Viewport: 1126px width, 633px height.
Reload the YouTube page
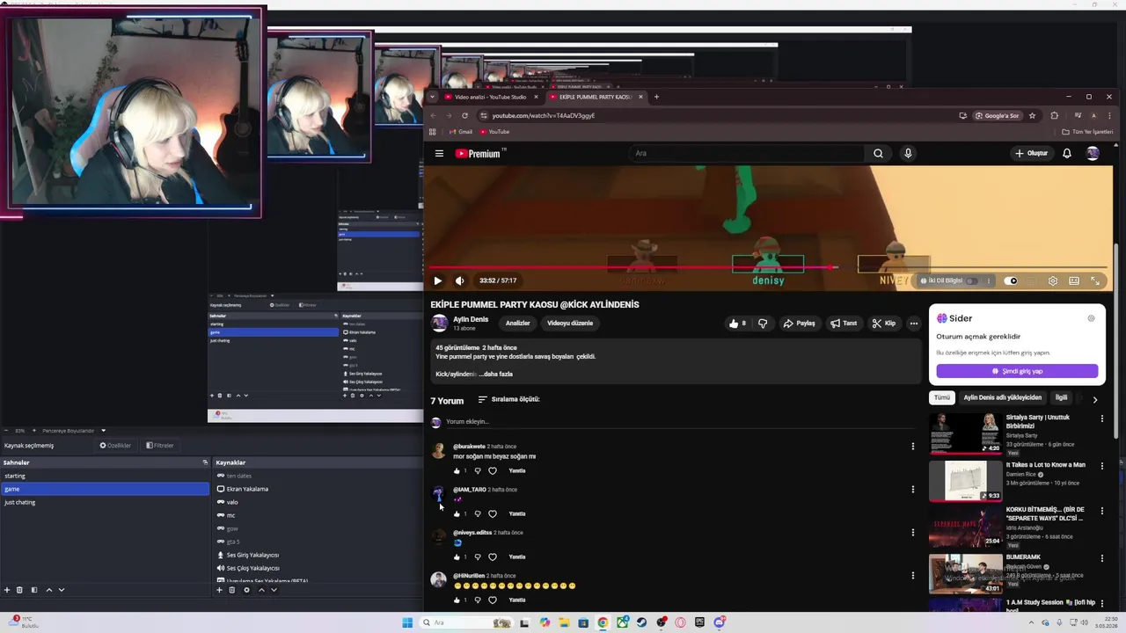point(464,115)
